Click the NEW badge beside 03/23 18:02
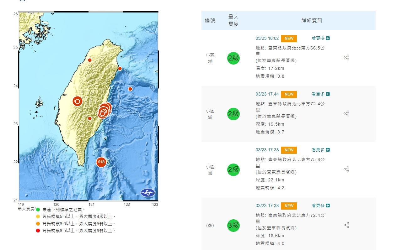Image resolution: width=402 pixels, height=250 pixels. click(x=289, y=39)
